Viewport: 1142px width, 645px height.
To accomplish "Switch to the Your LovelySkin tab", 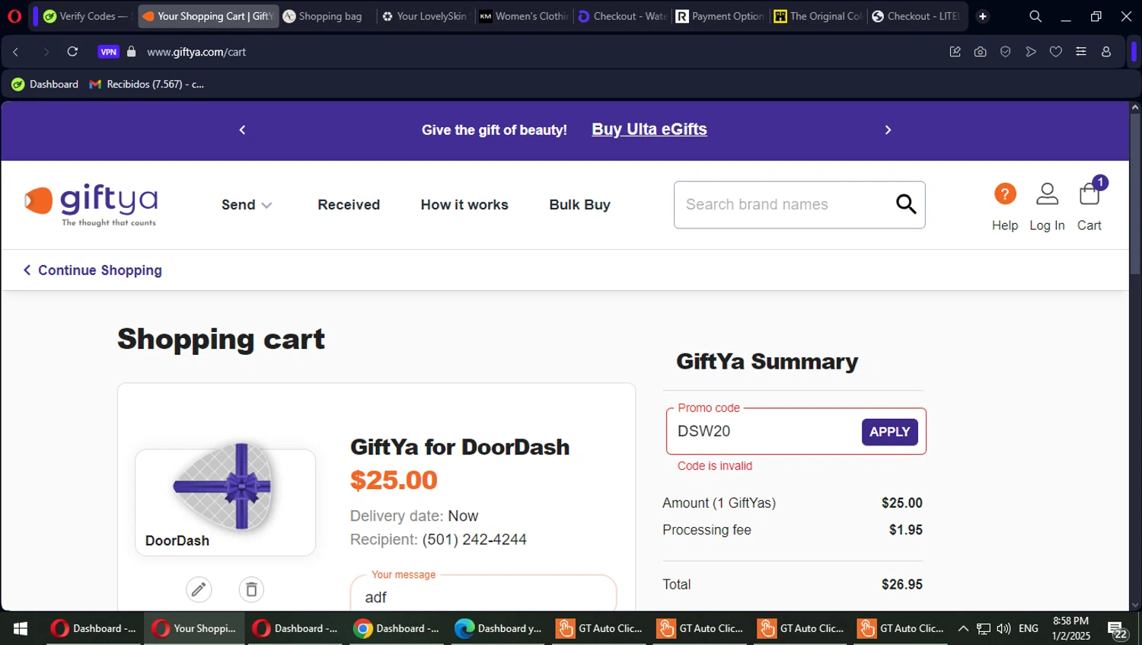I will click(425, 16).
